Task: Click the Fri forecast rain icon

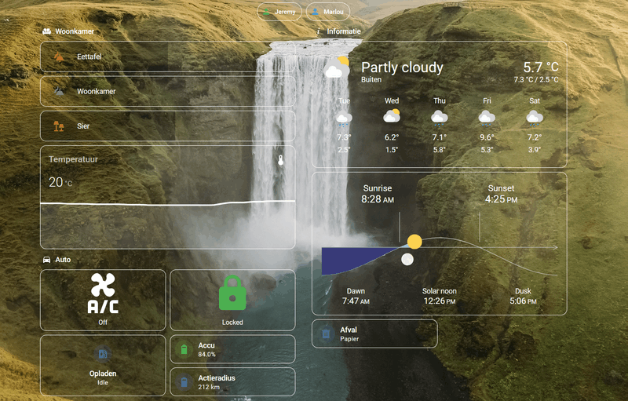Action: click(x=487, y=118)
